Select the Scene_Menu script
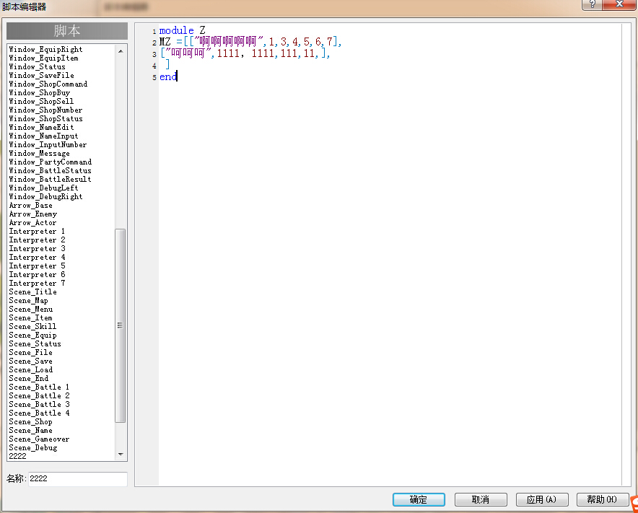This screenshot has height=513, width=638. [31, 310]
